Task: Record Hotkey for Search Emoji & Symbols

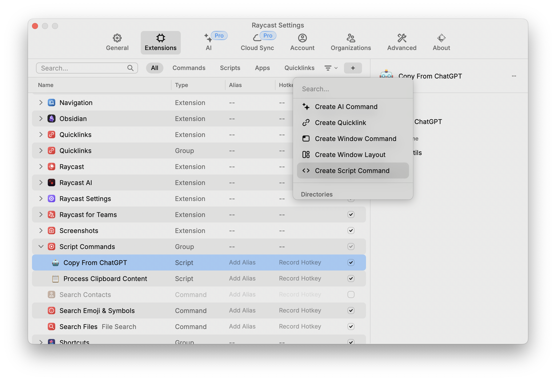Action: point(300,310)
